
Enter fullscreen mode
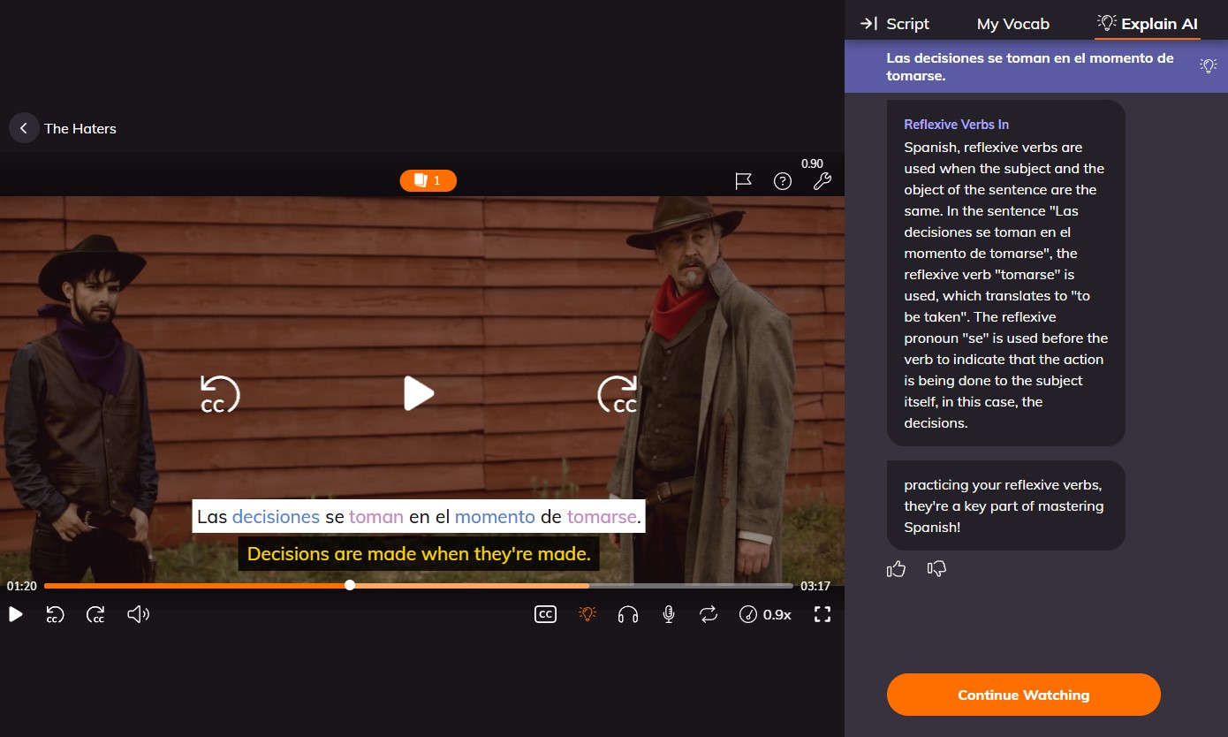822,614
